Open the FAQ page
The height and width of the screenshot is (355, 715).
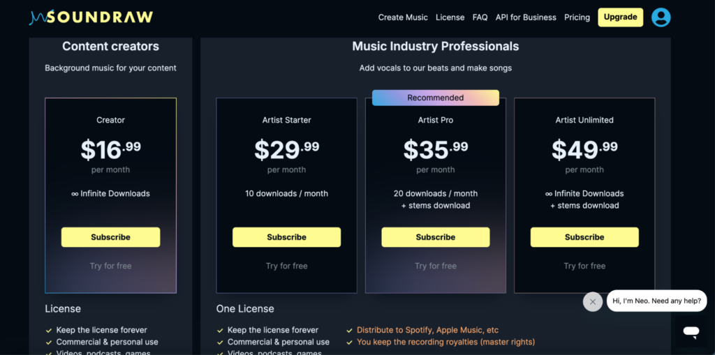point(480,17)
